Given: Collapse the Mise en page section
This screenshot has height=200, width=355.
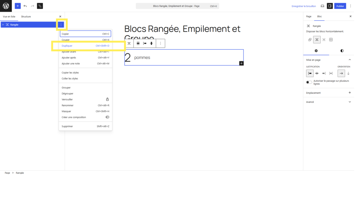Looking at the screenshot, I should tap(329, 60).
